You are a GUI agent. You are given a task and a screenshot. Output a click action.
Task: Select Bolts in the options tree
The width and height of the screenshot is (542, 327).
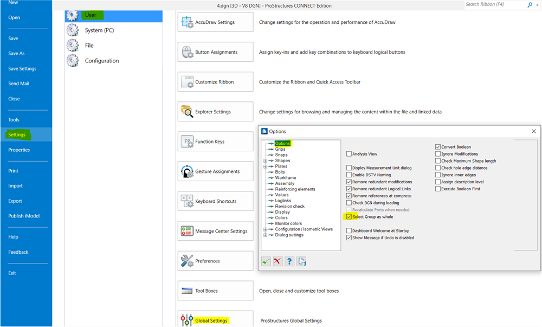(x=280, y=172)
